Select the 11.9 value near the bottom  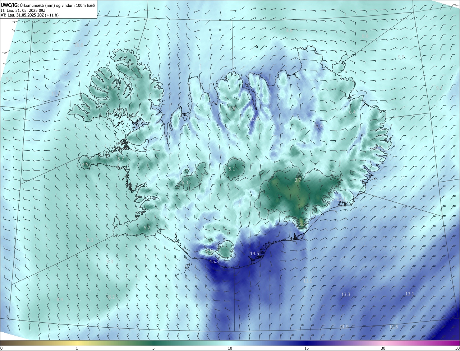(344, 327)
